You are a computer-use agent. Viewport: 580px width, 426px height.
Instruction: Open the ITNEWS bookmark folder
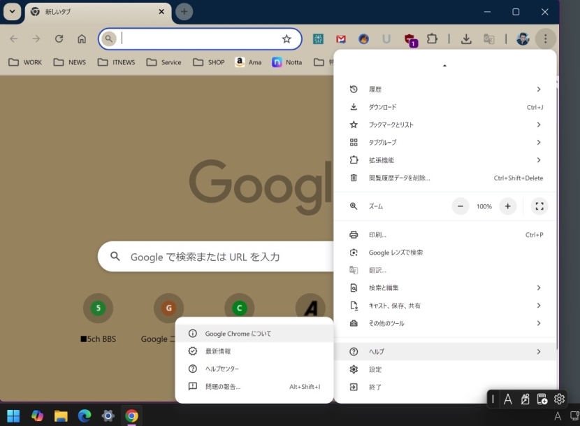tap(116, 62)
